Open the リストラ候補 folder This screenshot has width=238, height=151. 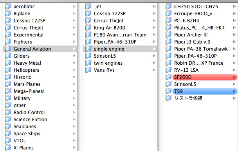point(200,98)
